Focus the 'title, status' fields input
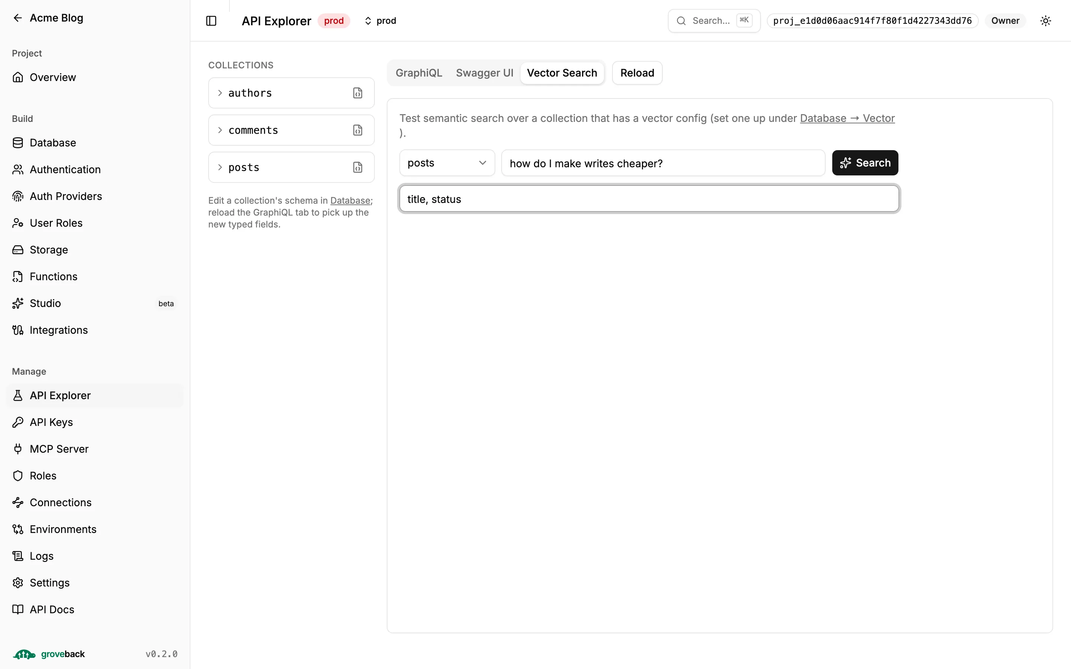The width and height of the screenshot is (1071, 669). [x=649, y=199]
